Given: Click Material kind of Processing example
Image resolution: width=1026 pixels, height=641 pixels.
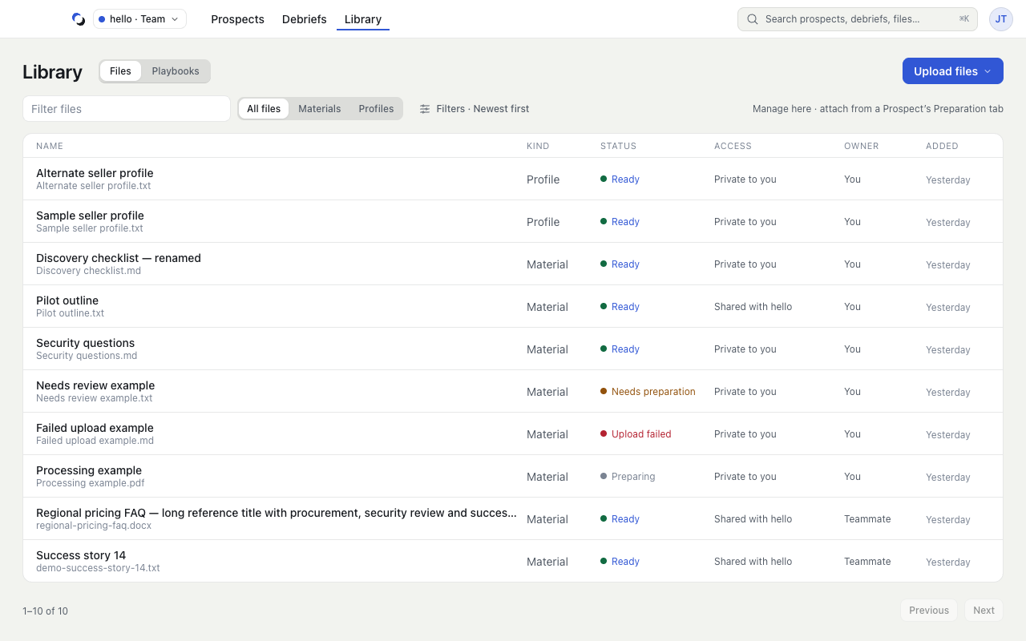Looking at the screenshot, I should (x=547, y=477).
